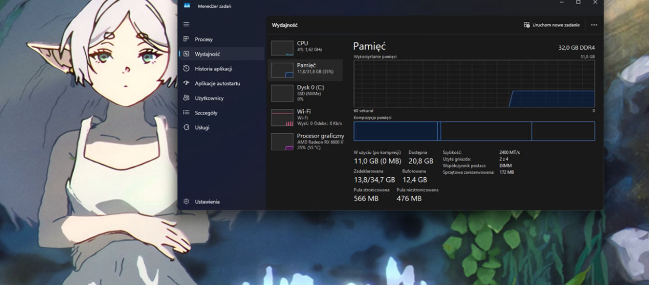This screenshot has width=649, height=285.
Task: Open the three-dots more options menu
Action: click(594, 25)
